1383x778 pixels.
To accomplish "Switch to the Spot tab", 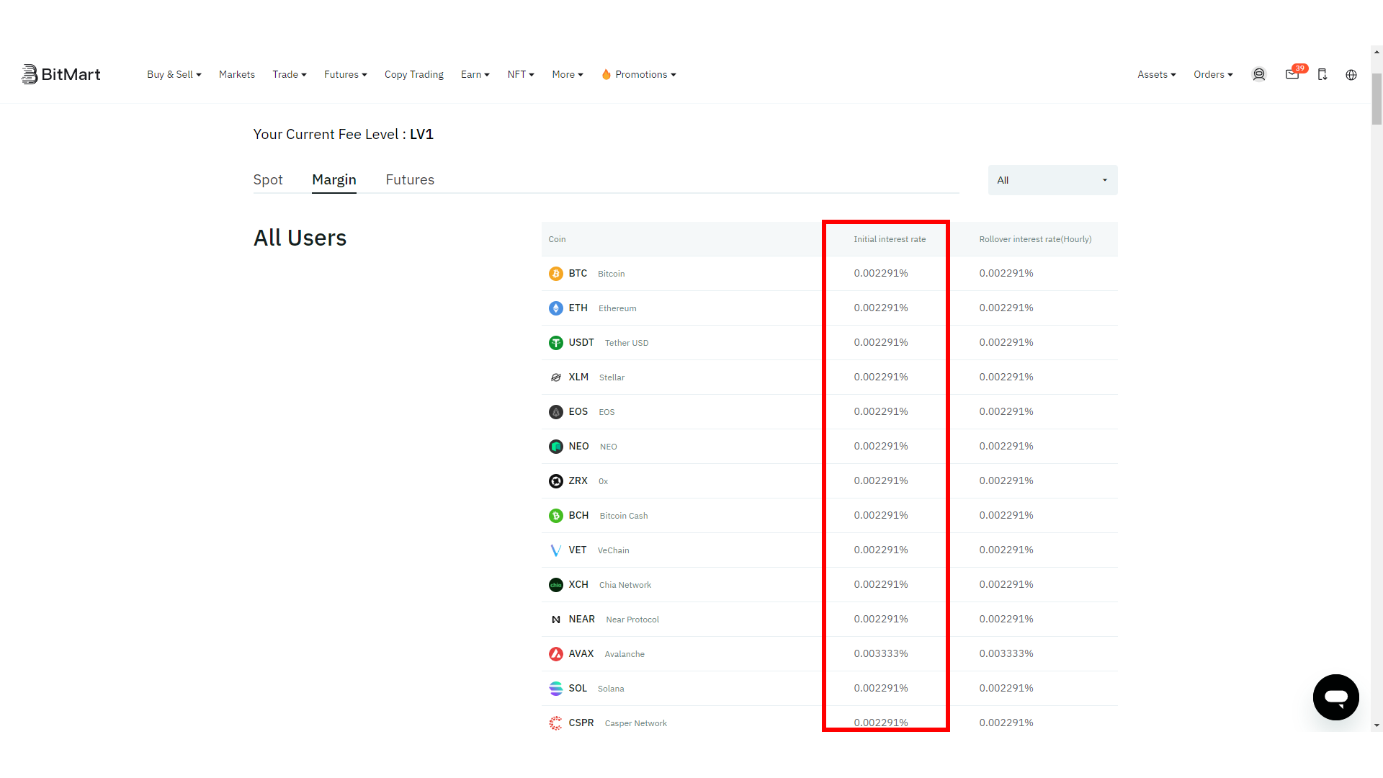I will tap(267, 179).
